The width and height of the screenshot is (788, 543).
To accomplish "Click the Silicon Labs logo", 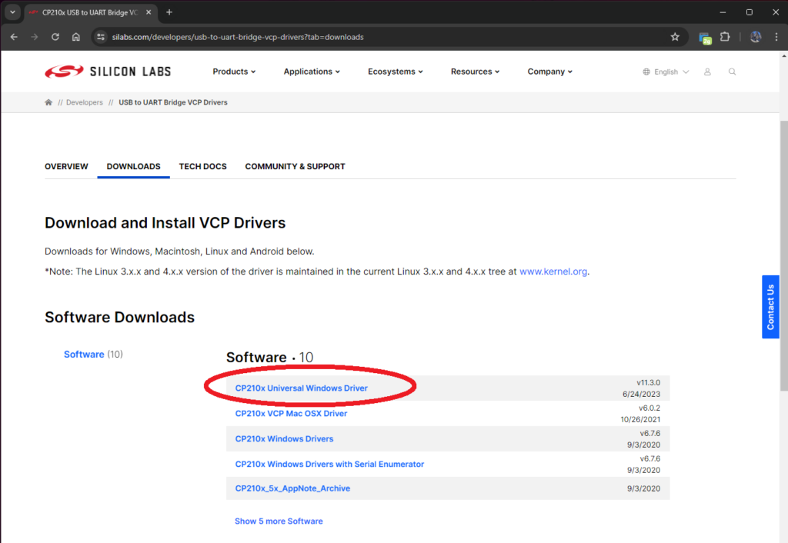I will click(108, 72).
